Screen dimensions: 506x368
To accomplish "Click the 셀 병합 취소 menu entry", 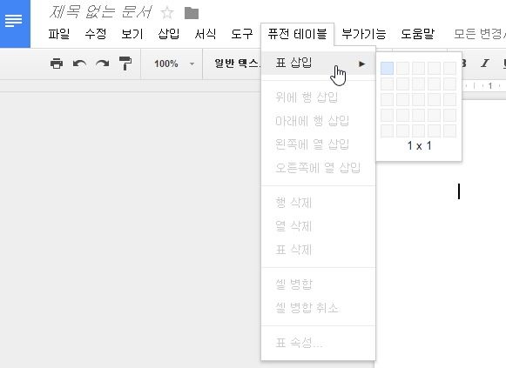I will click(x=318, y=308).
